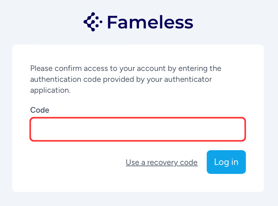Click the "Log in" label on the blue button
Image resolution: width=278 pixels, height=206 pixels.
click(x=226, y=162)
